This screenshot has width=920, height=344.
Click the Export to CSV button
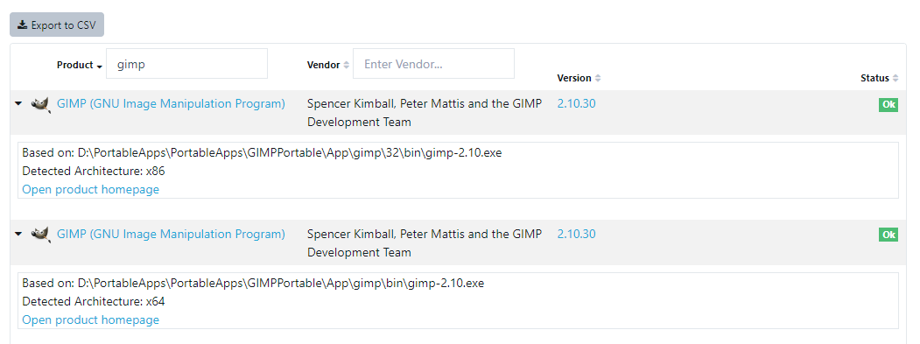pyautogui.click(x=57, y=25)
